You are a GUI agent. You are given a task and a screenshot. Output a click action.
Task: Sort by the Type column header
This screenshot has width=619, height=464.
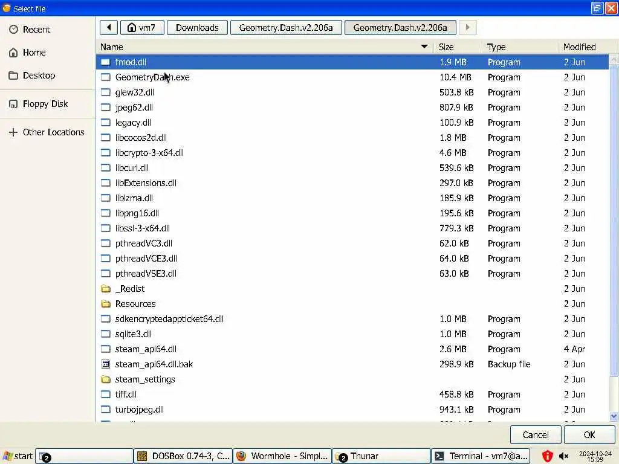tap(520, 47)
